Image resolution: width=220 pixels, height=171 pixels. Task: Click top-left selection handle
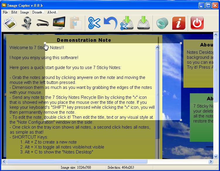(x=45, y=43)
